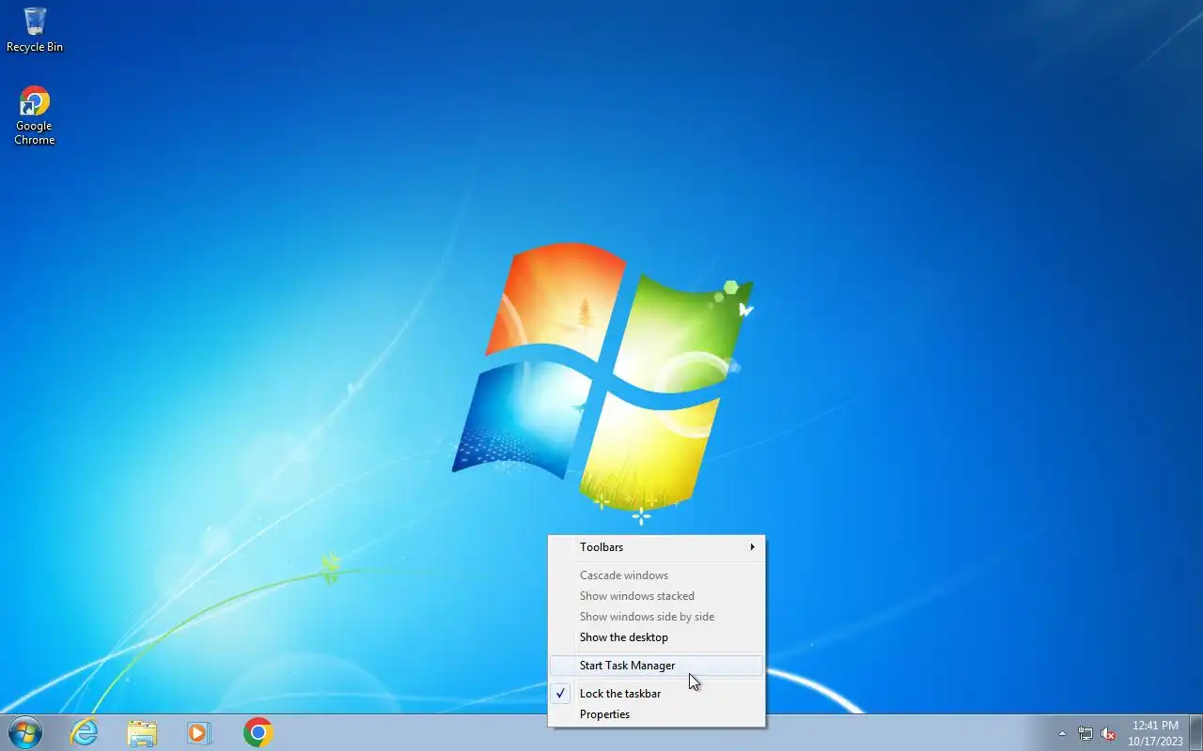
Task: Open taskbar Properties
Action: click(657, 714)
